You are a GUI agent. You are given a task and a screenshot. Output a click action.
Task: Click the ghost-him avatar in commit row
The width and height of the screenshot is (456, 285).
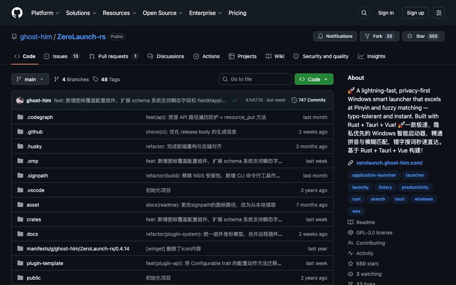(20, 100)
